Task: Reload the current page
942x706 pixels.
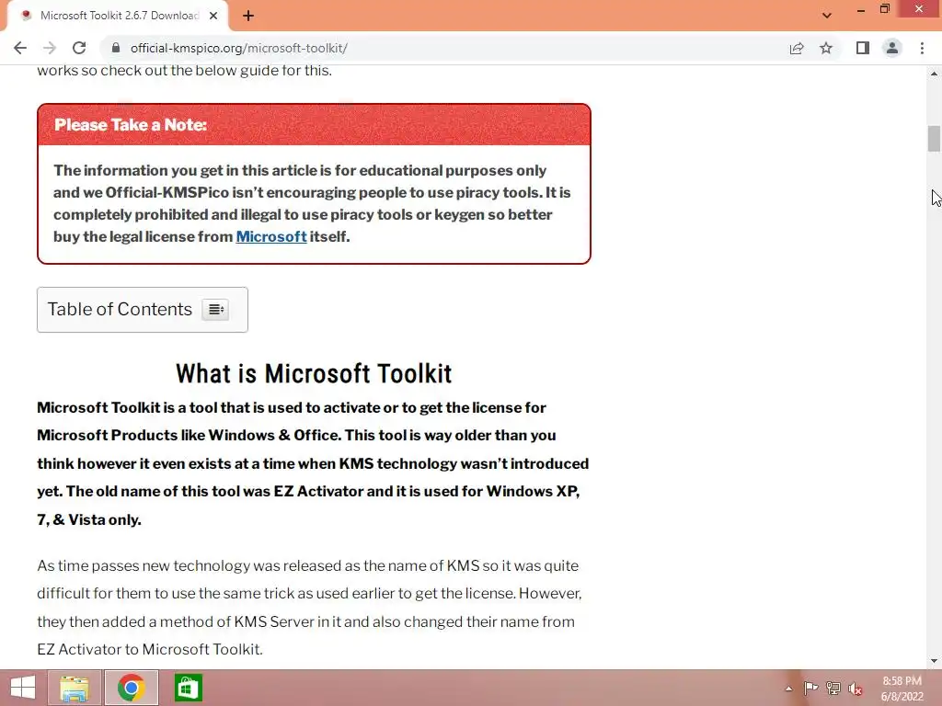Action: [79, 48]
